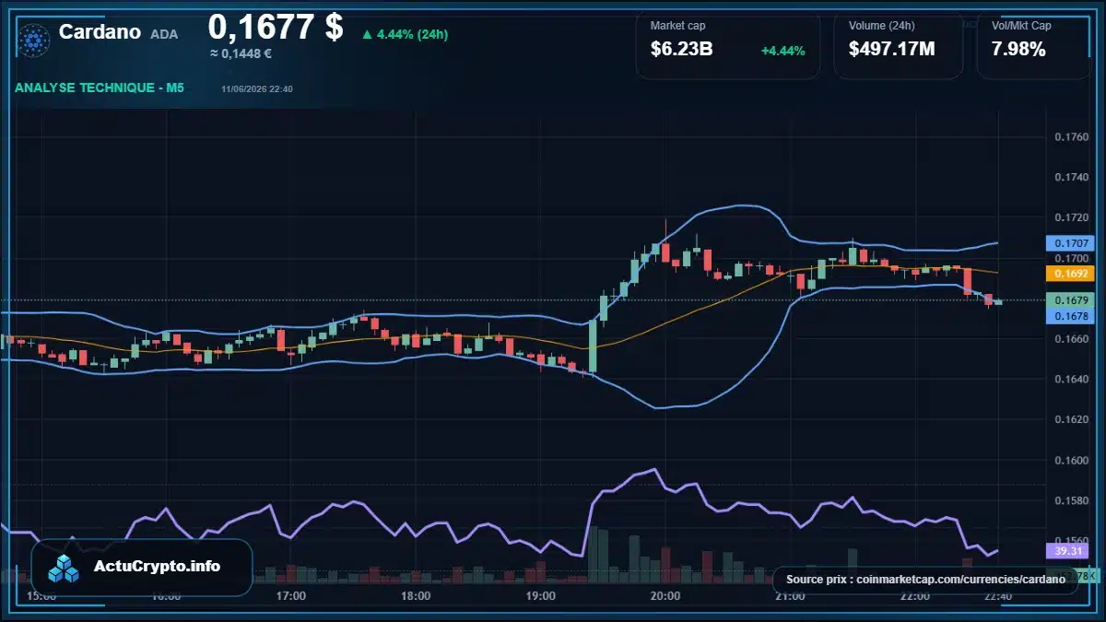Open the coinmarketcap.com source link
Viewport: 1106px width, 622px height.
[x=960, y=580]
